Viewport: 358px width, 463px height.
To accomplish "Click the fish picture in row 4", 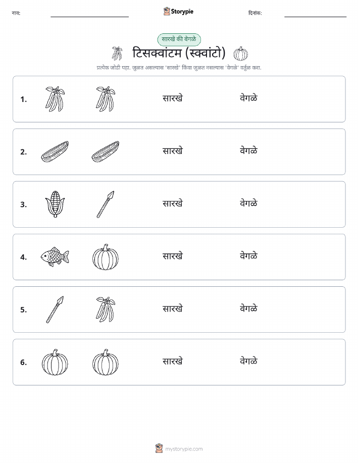I will tap(55, 256).
